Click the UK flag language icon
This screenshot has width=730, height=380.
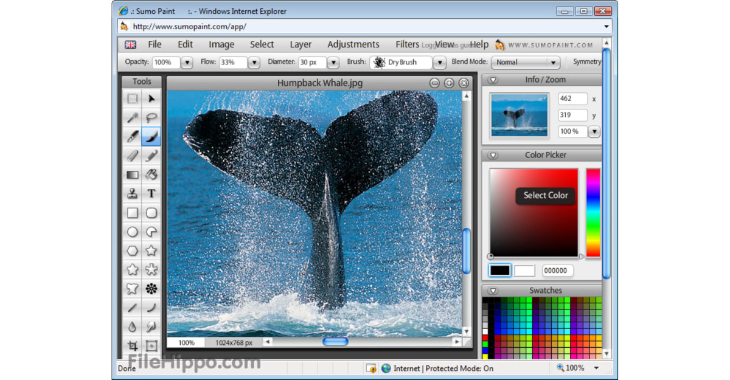[130, 44]
